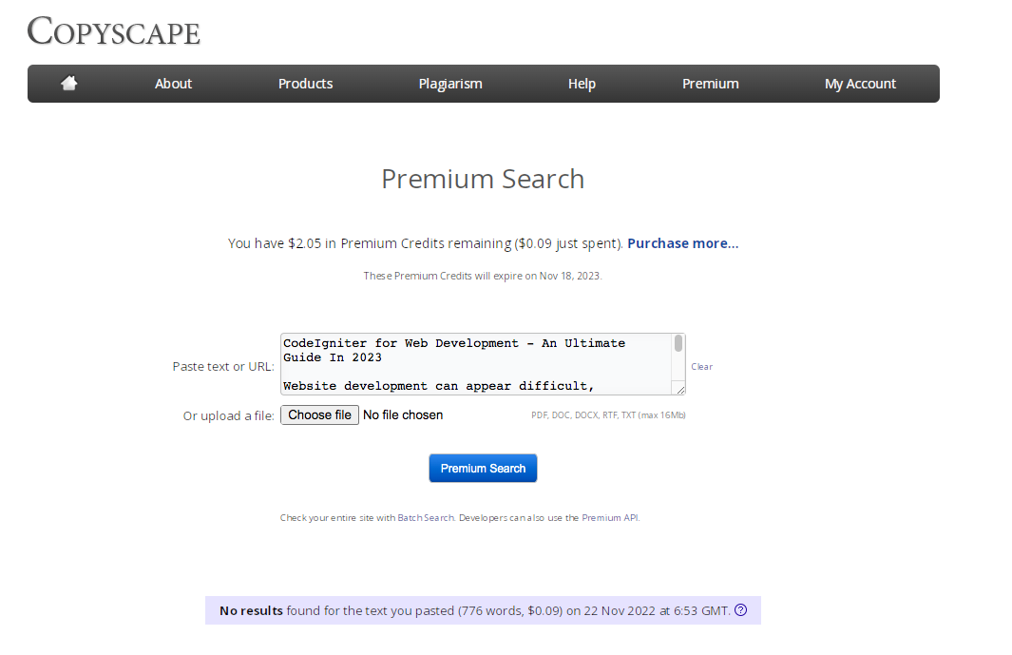
Task: Open the Plagiarism menu
Action: click(450, 84)
